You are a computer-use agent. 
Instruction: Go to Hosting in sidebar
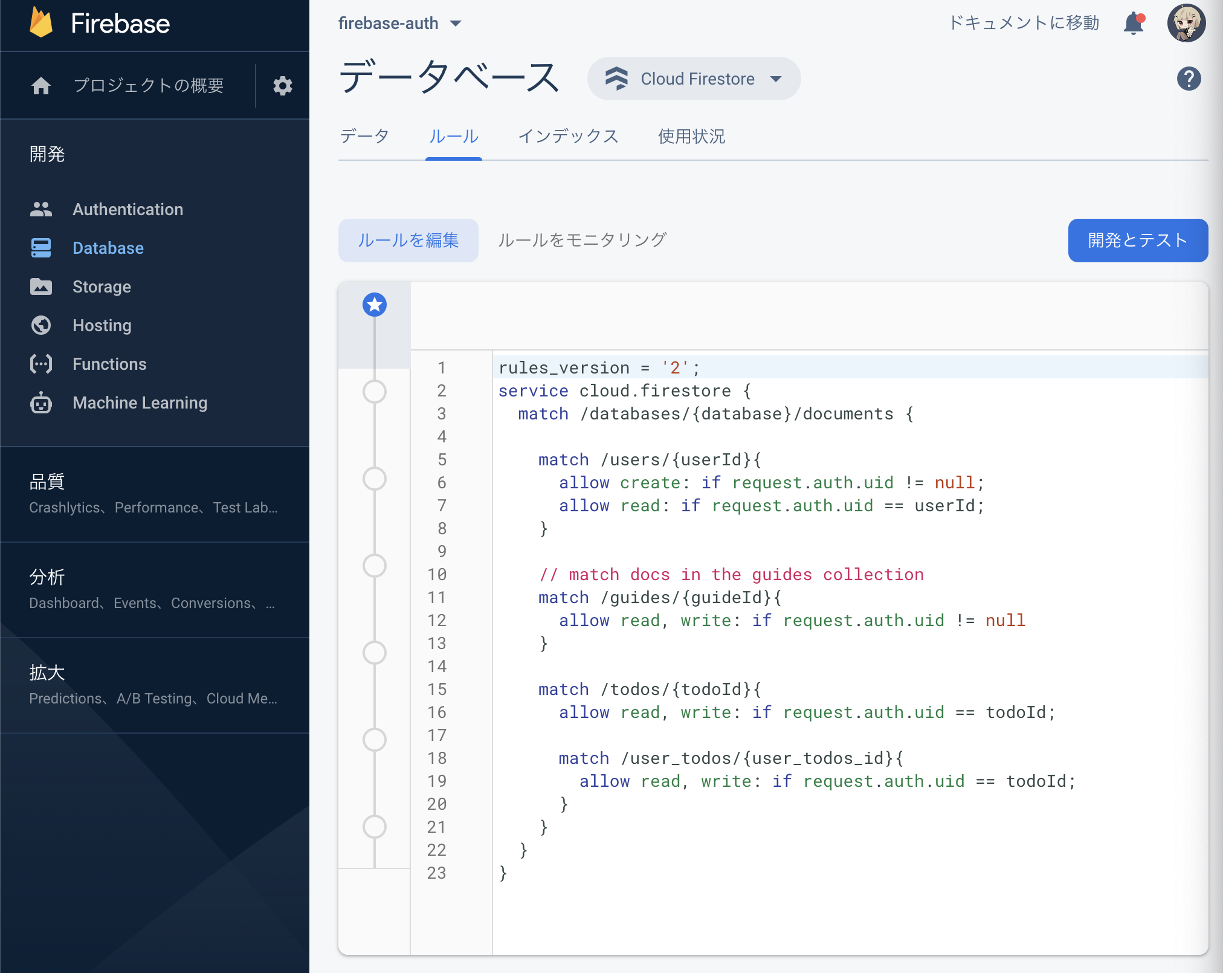[x=102, y=325]
